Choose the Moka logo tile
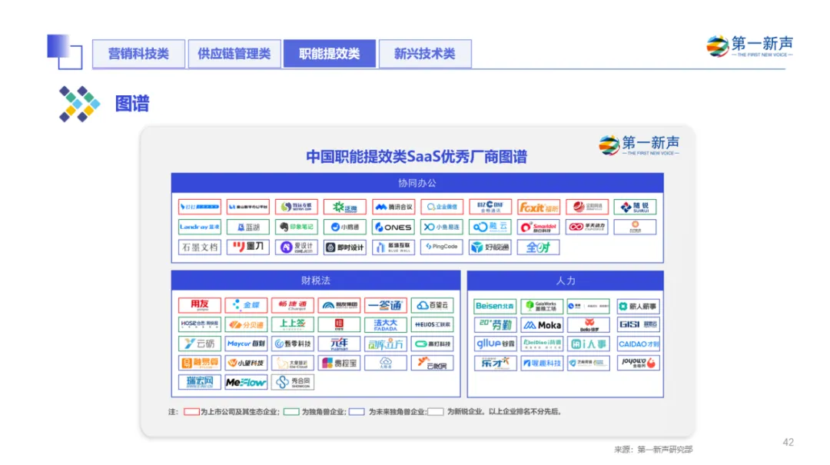Viewport: 830px width, 465px height. coord(542,324)
